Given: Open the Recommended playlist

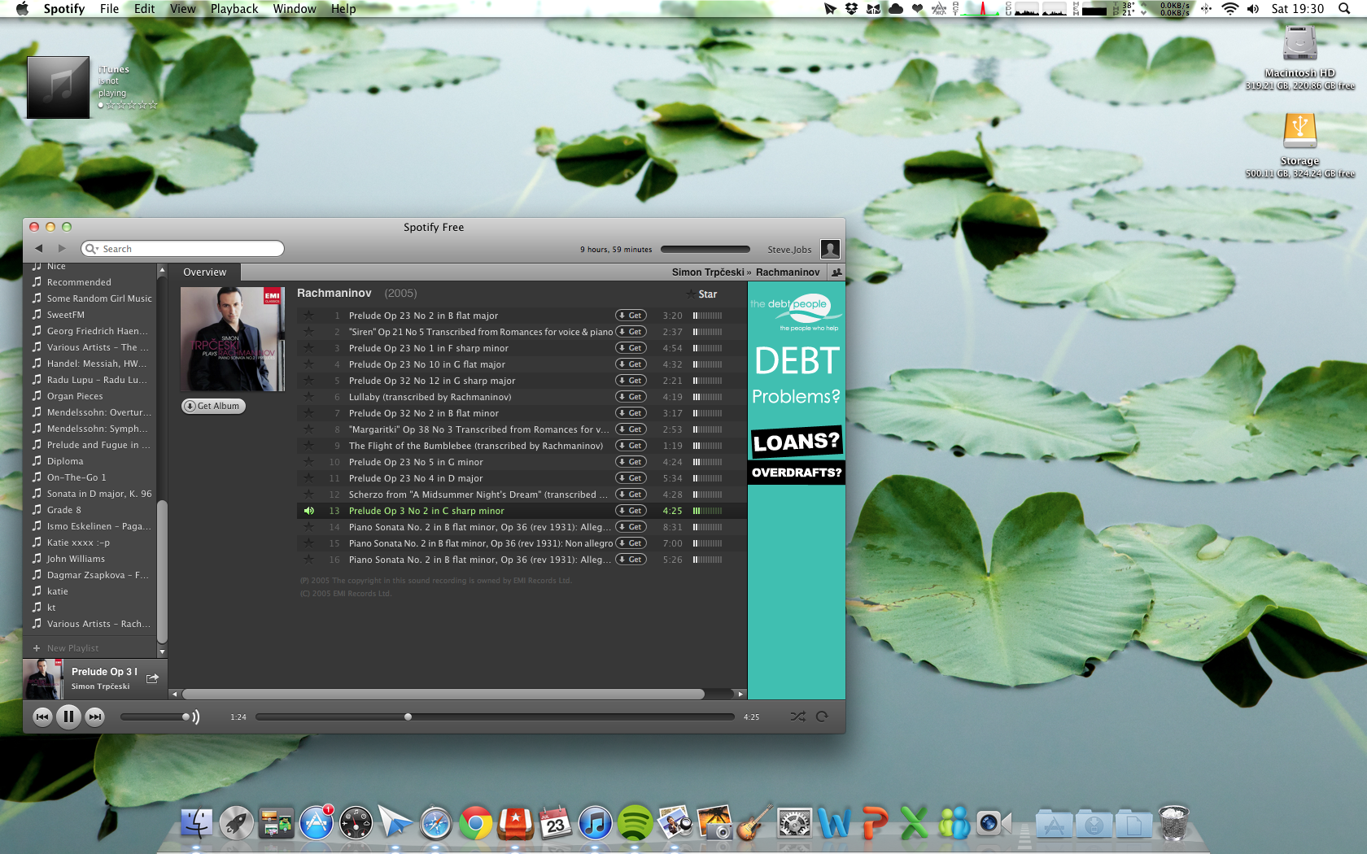Looking at the screenshot, I should pyautogui.click(x=79, y=282).
